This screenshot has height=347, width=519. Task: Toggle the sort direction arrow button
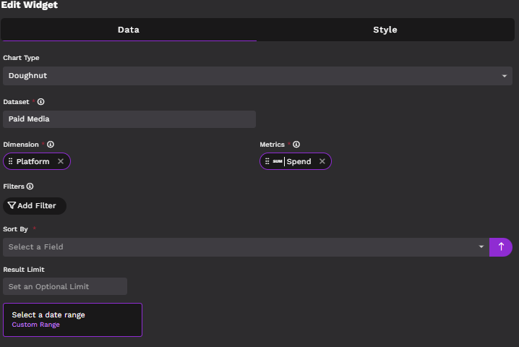coord(501,247)
